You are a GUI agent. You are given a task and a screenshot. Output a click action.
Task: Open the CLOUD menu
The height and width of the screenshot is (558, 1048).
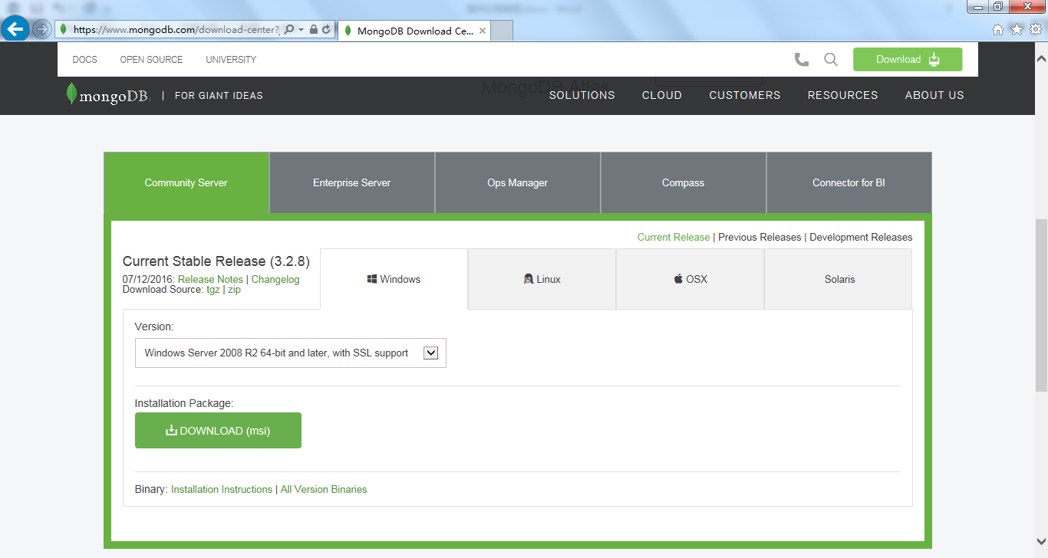(x=662, y=95)
